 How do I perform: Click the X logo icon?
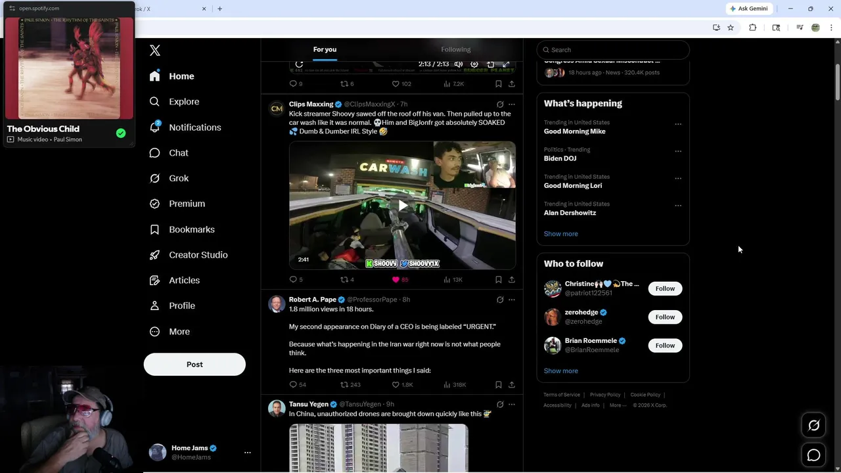(x=155, y=51)
